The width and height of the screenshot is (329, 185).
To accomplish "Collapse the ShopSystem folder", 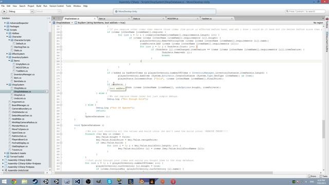I will click(7, 85).
